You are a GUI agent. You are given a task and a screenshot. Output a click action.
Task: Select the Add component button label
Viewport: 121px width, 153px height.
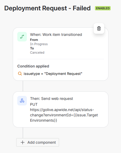(x=41, y=142)
